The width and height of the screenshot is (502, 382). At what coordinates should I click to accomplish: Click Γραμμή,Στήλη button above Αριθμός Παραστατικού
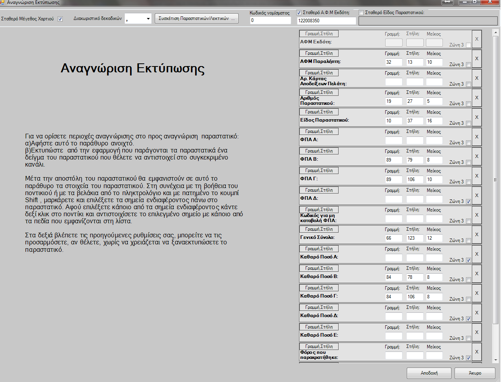[x=319, y=92]
